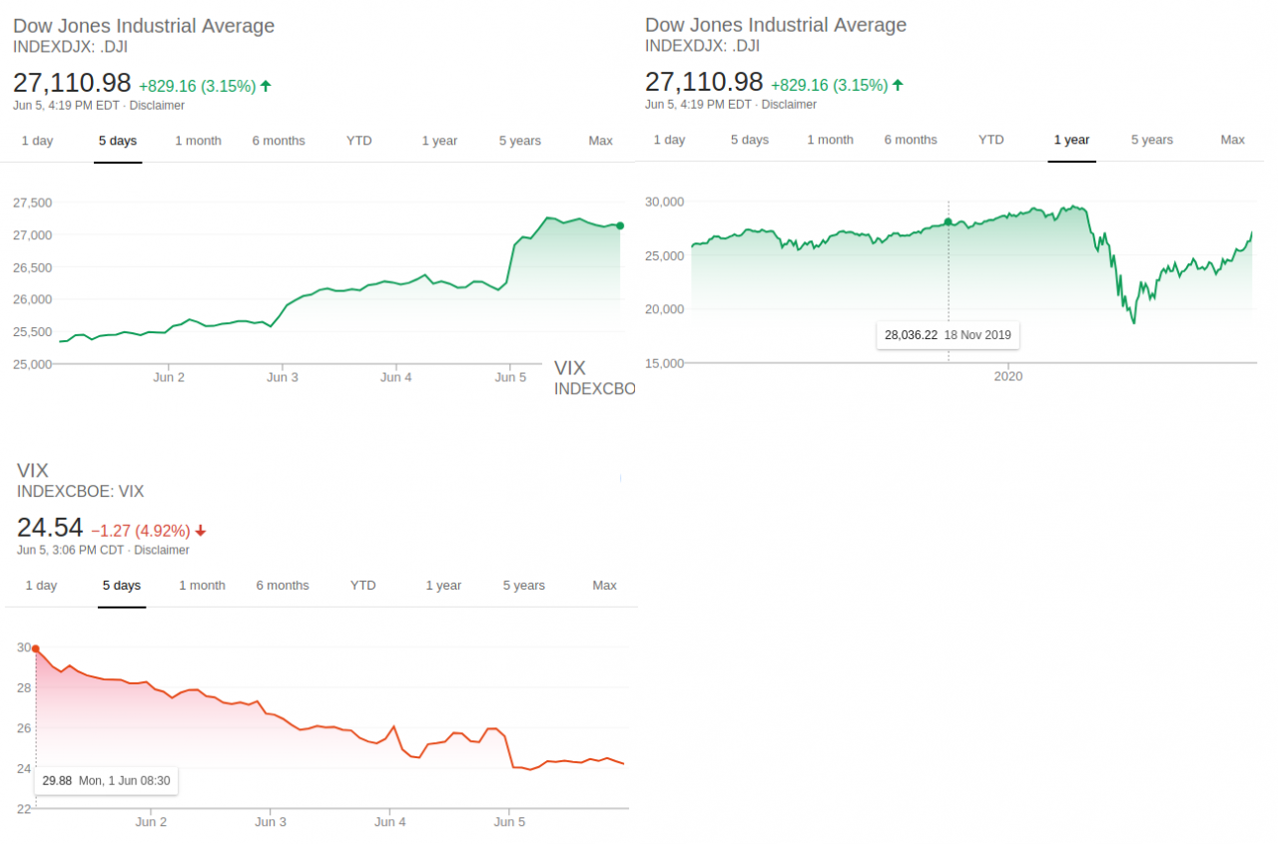Screen dimensions: 1278x844
Task: Click the green up arrow in the left Dow panel
Action: coord(266,86)
